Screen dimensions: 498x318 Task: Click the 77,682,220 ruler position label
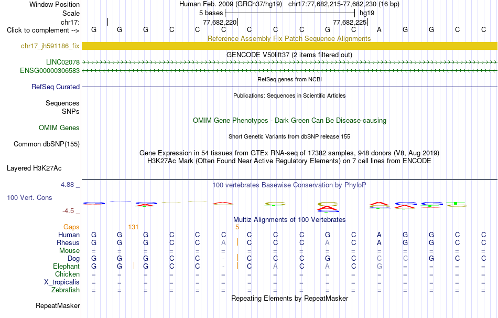click(220, 22)
